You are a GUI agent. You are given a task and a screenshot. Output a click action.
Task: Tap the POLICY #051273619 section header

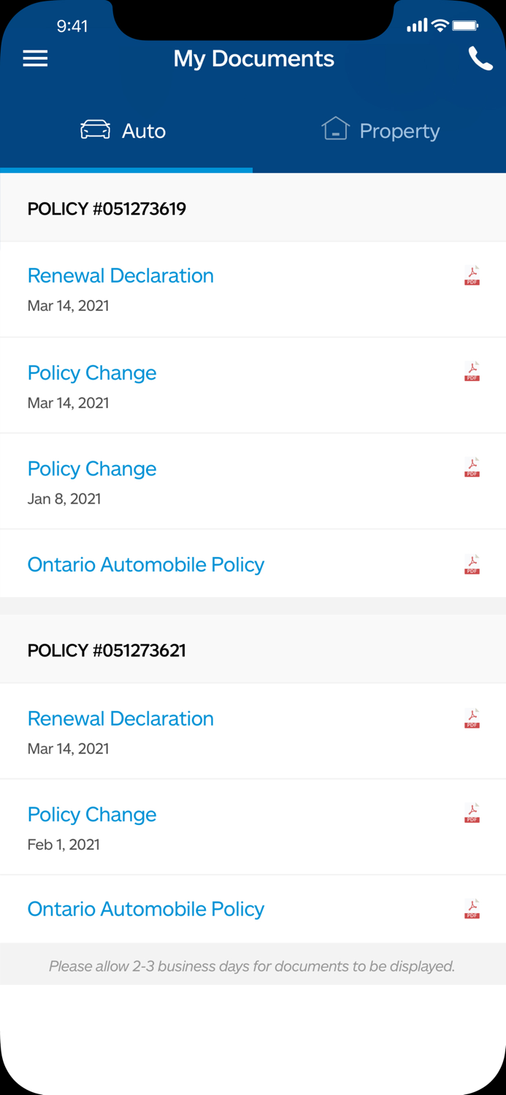[107, 210]
